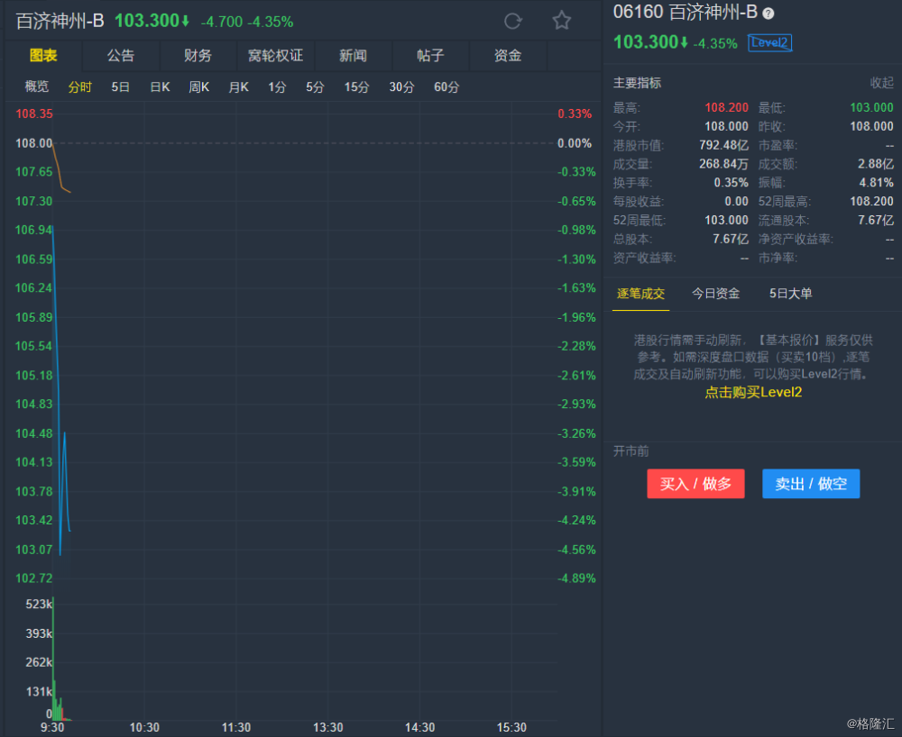
Task: Select the 月K chart view
Action: (x=239, y=86)
